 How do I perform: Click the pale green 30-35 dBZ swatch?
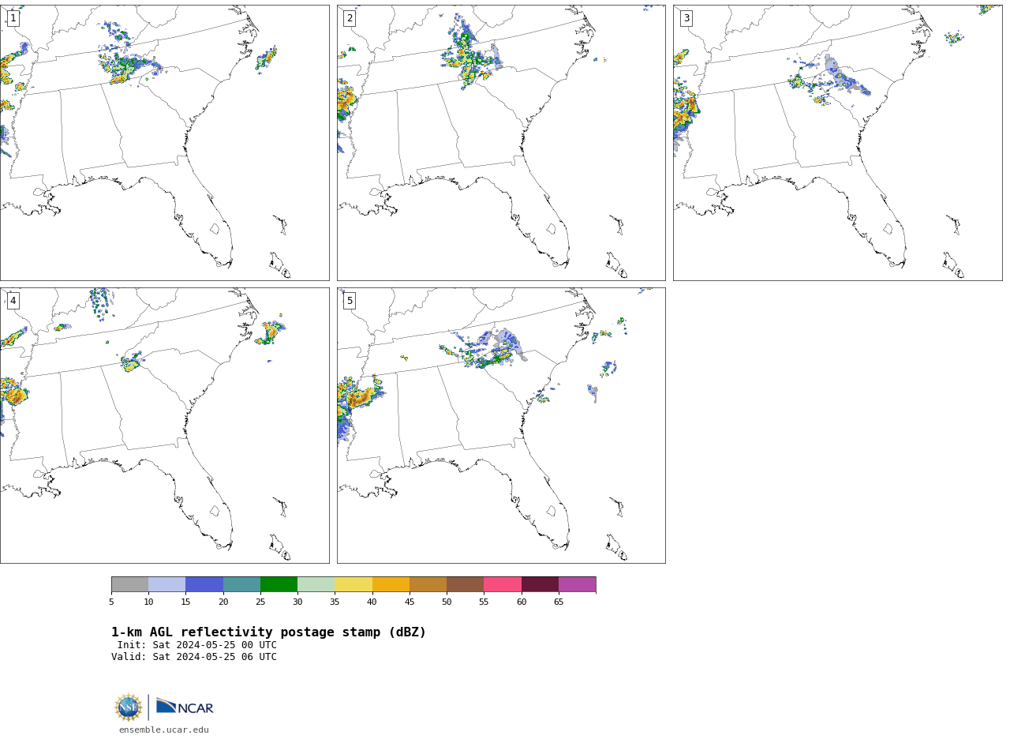coord(316,584)
